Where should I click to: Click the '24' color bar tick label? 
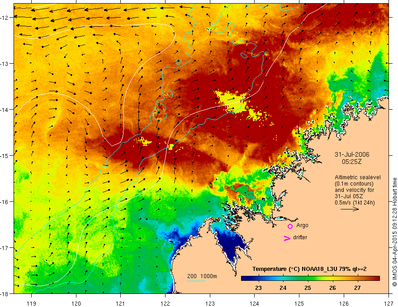click(283, 288)
